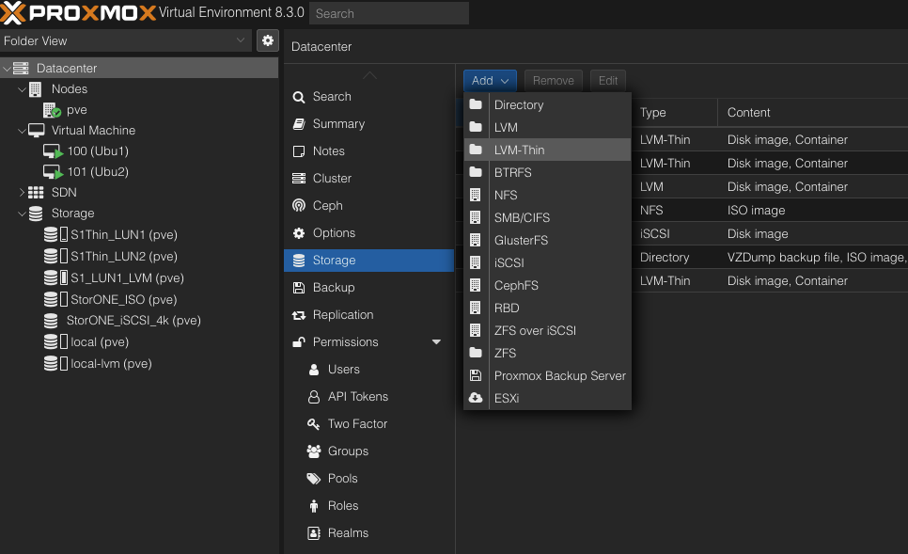Click the Datacenter server icon in the tree
908x554 pixels.
[21, 69]
